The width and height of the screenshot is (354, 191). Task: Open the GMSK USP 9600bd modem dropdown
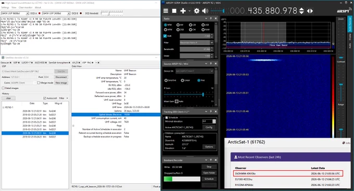(x=15, y=13)
